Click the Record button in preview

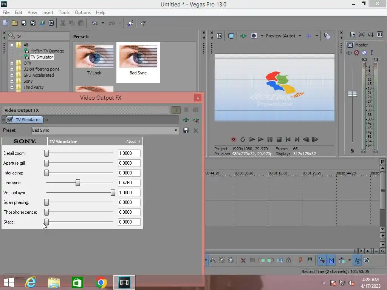(x=234, y=139)
